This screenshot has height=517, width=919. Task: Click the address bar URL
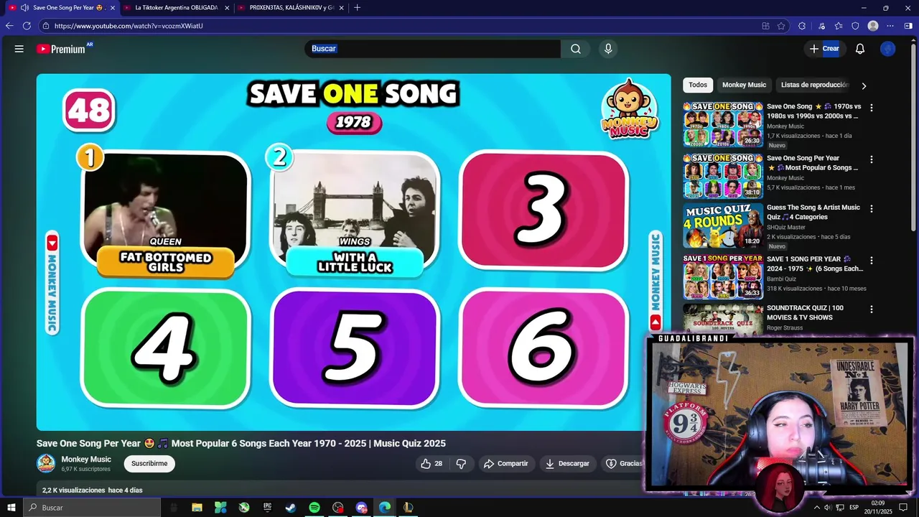tap(129, 26)
